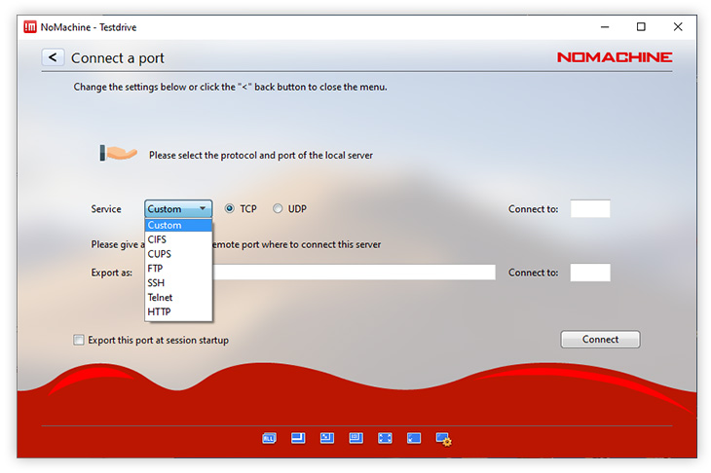Click the sixth icon in bottom toolbar
The width and height of the screenshot is (711, 473).
tap(414, 439)
